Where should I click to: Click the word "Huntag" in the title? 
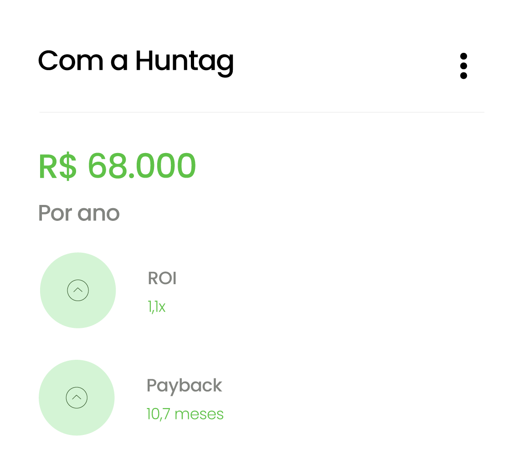coord(185,61)
